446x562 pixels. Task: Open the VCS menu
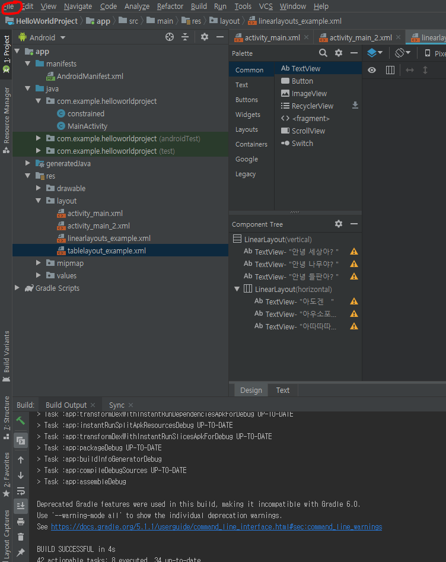[x=266, y=7]
